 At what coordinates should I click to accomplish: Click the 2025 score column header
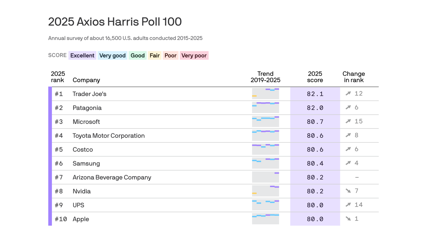(x=315, y=77)
